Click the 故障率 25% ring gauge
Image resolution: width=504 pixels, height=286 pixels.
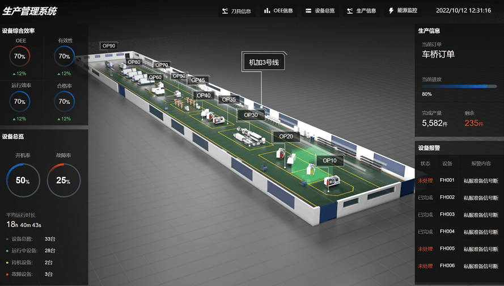tap(63, 180)
